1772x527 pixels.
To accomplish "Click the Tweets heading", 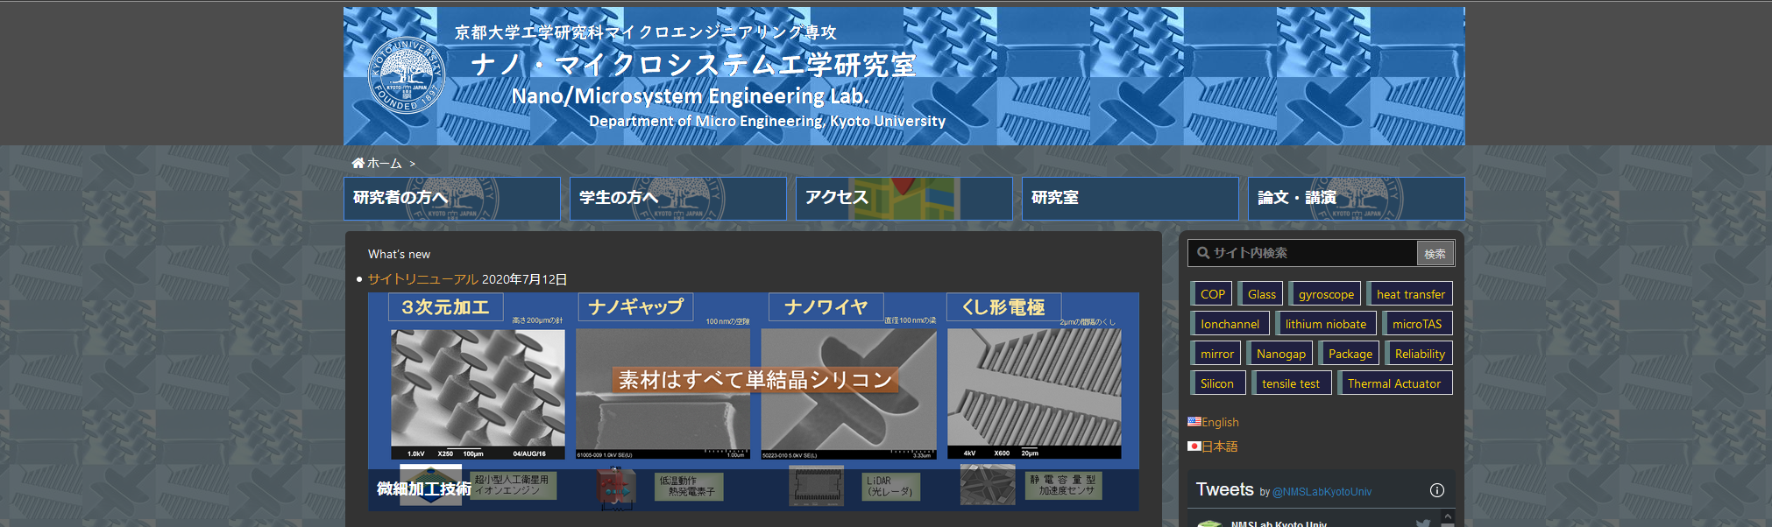I will coord(1224,489).
